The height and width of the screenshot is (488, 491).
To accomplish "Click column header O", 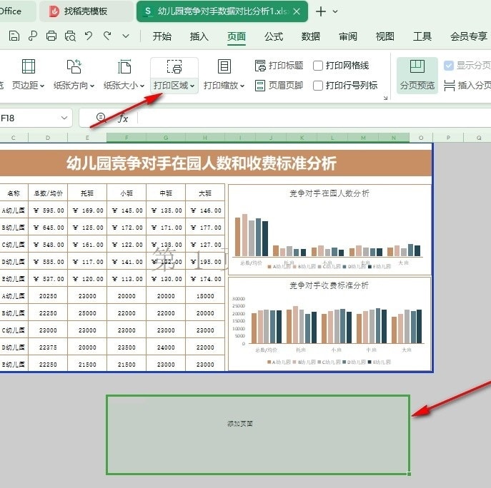I will pyautogui.click(x=421, y=138).
